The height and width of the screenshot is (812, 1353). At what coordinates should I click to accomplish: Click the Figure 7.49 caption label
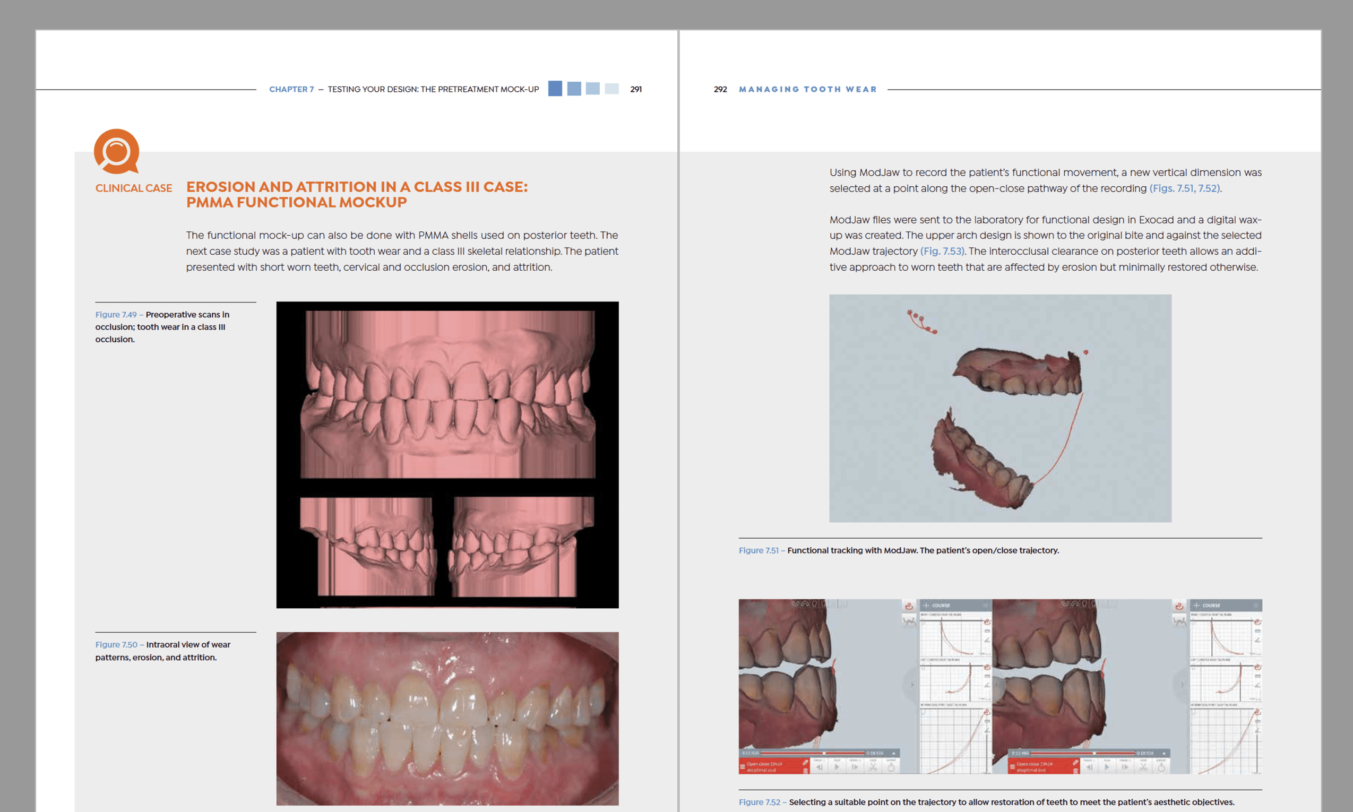[x=116, y=315]
